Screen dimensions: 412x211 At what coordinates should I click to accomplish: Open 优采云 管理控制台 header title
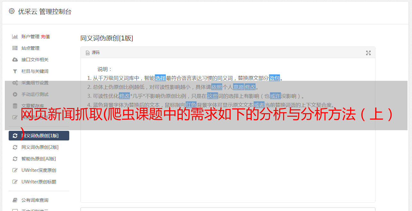point(45,12)
